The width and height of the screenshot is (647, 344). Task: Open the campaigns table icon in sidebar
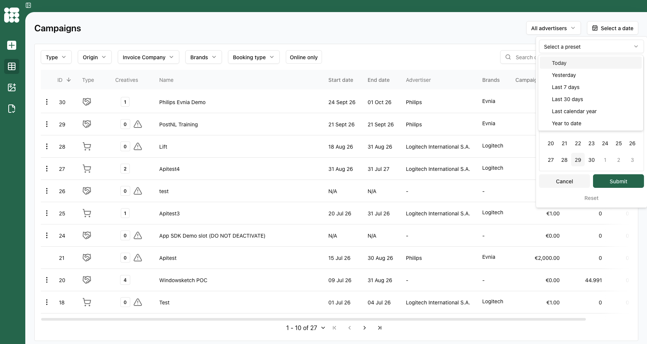(x=12, y=66)
